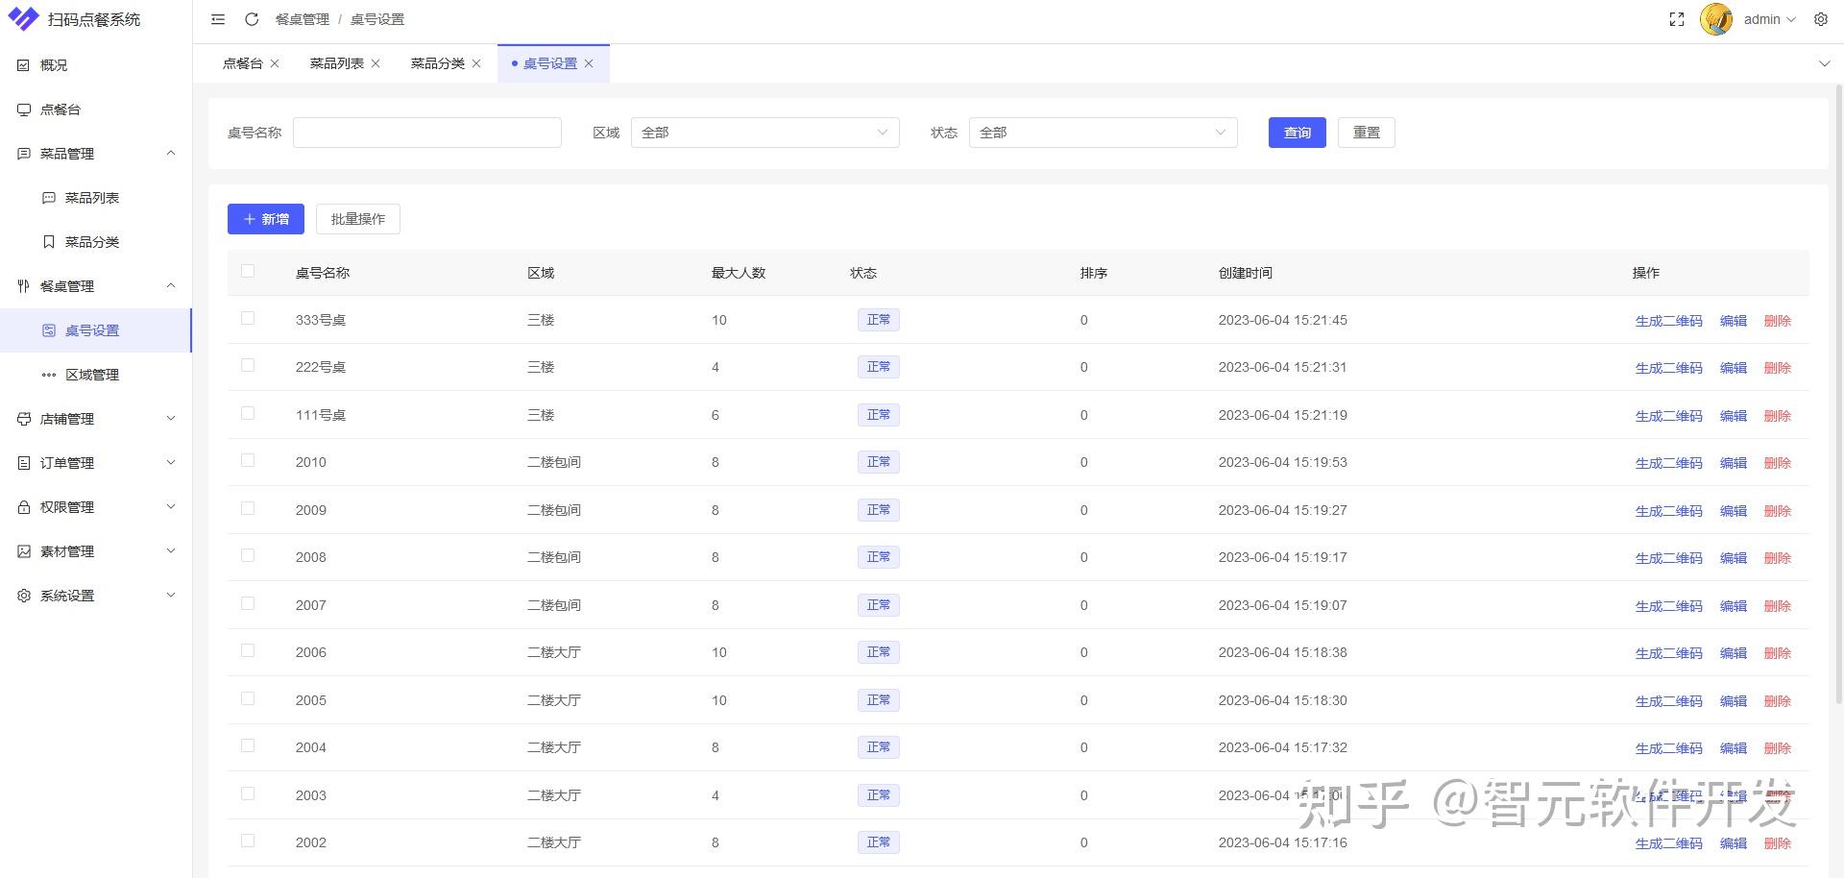
Task: Select all rows via header checkbox
Action: pyautogui.click(x=248, y=271)
